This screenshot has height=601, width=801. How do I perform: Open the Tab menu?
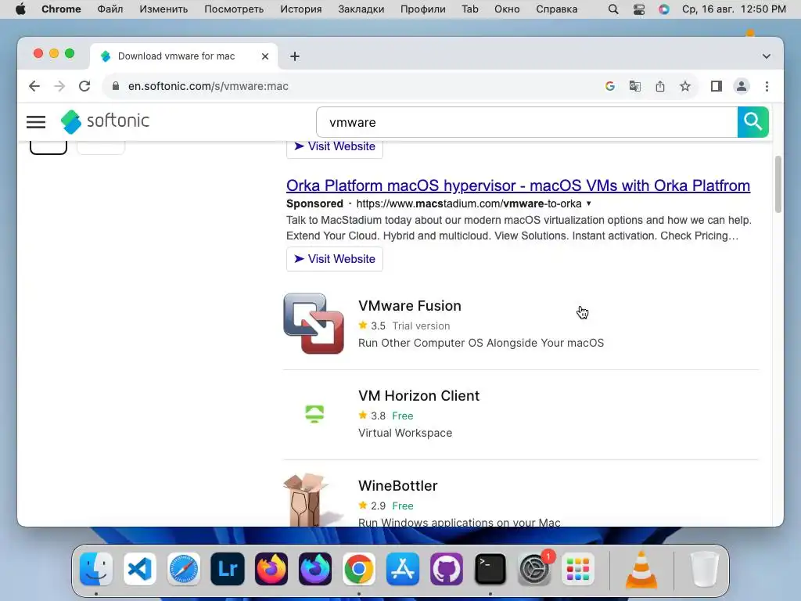470,9
